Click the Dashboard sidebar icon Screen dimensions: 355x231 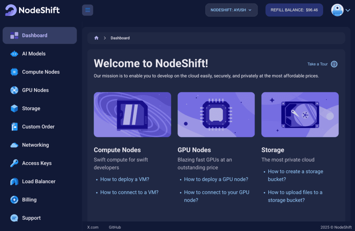14,35
